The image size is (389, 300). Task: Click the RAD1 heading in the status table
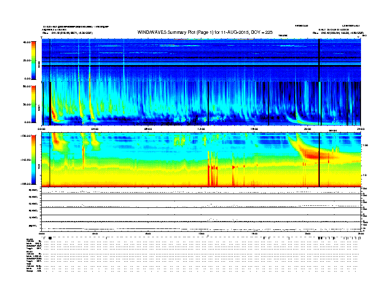30,251
